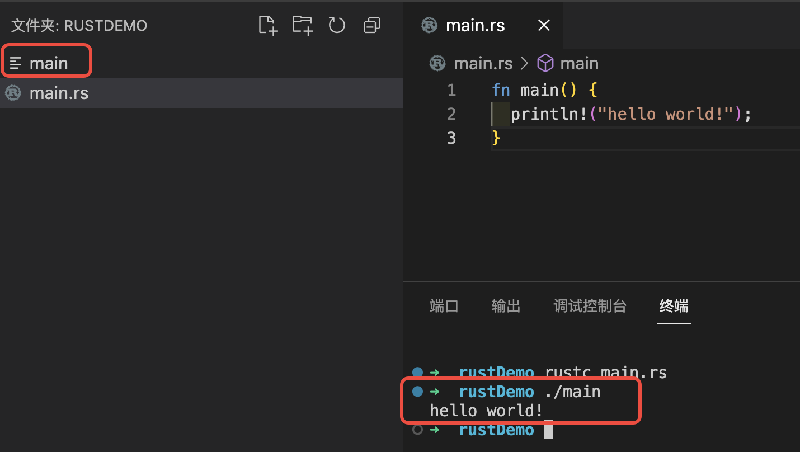Click the closing brace on line 3
This screenshot has height=452, width=800.
tap(496, 138)
